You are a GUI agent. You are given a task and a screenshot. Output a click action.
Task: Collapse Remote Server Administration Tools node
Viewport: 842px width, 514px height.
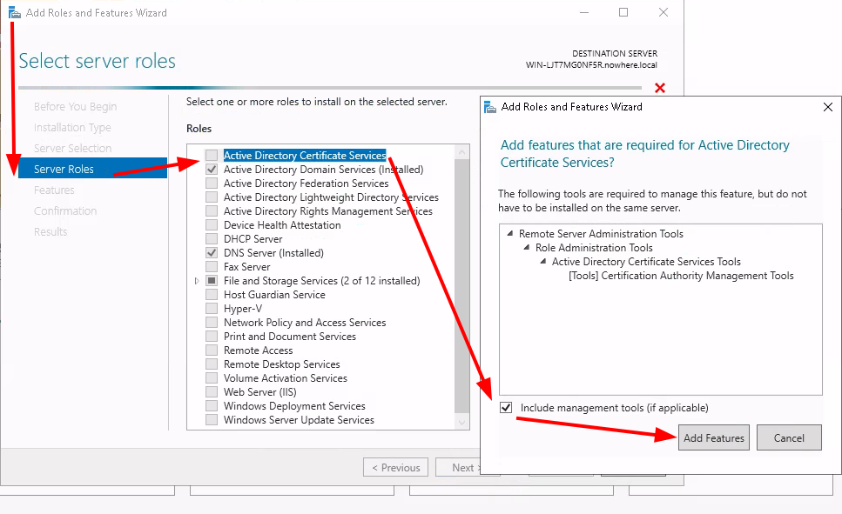point(509,233)
